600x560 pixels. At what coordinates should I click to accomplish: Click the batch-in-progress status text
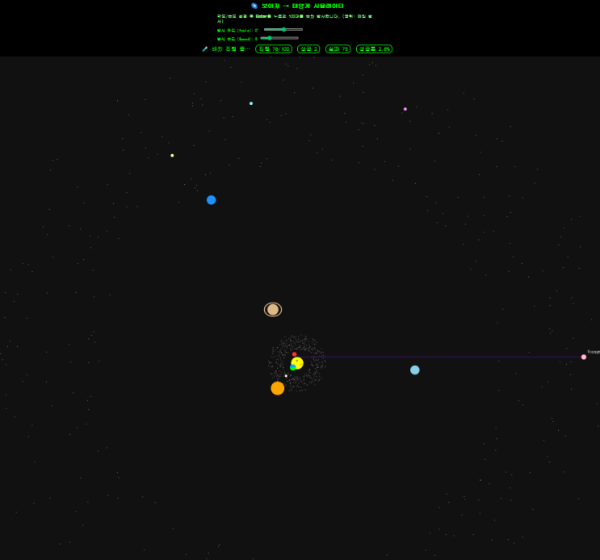tap(231, 49)
